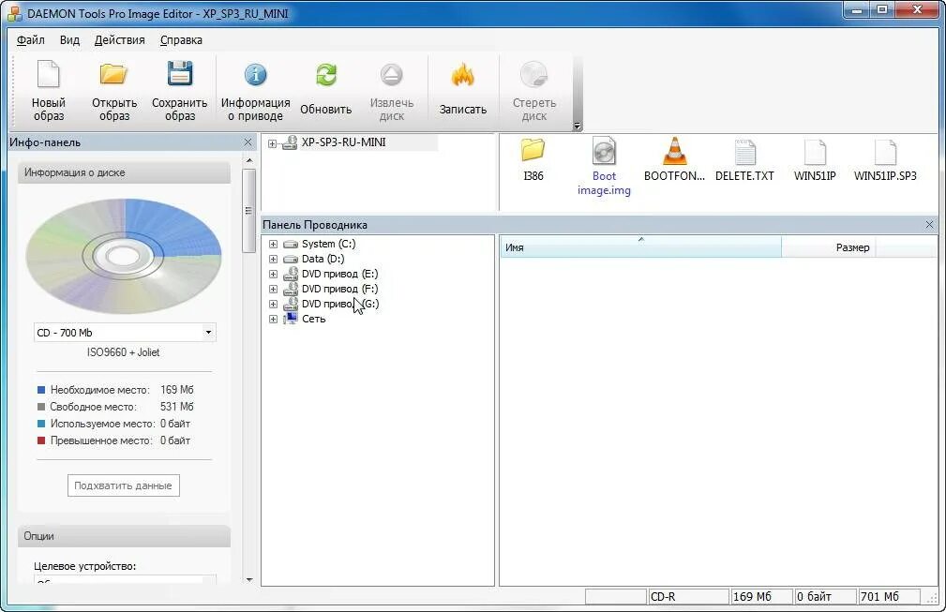Click the blue Необходимое место swatch
Viewport: 946px width, 612px height.
41,390
